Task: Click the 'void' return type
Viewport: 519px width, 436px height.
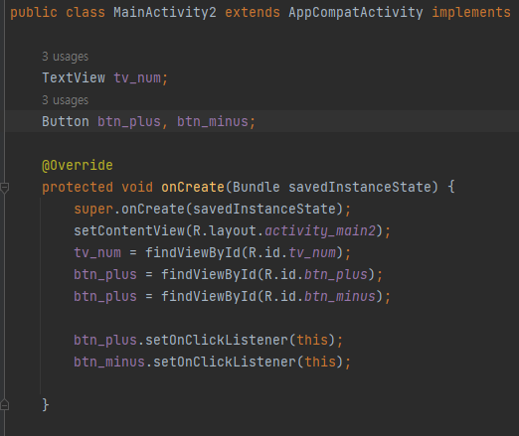Action: pos(137,188)
